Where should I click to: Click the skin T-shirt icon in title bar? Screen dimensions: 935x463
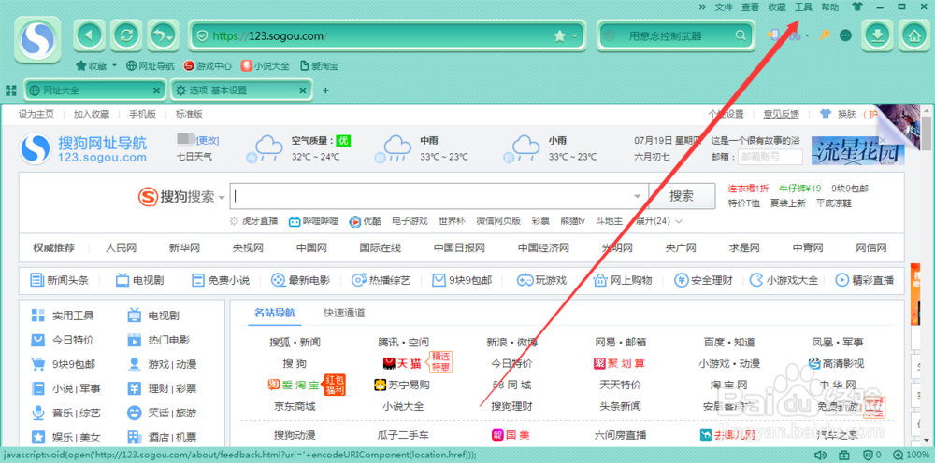(x=856, y=7)
